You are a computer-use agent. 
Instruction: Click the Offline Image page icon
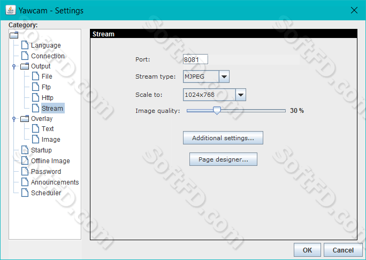[25, 160]
